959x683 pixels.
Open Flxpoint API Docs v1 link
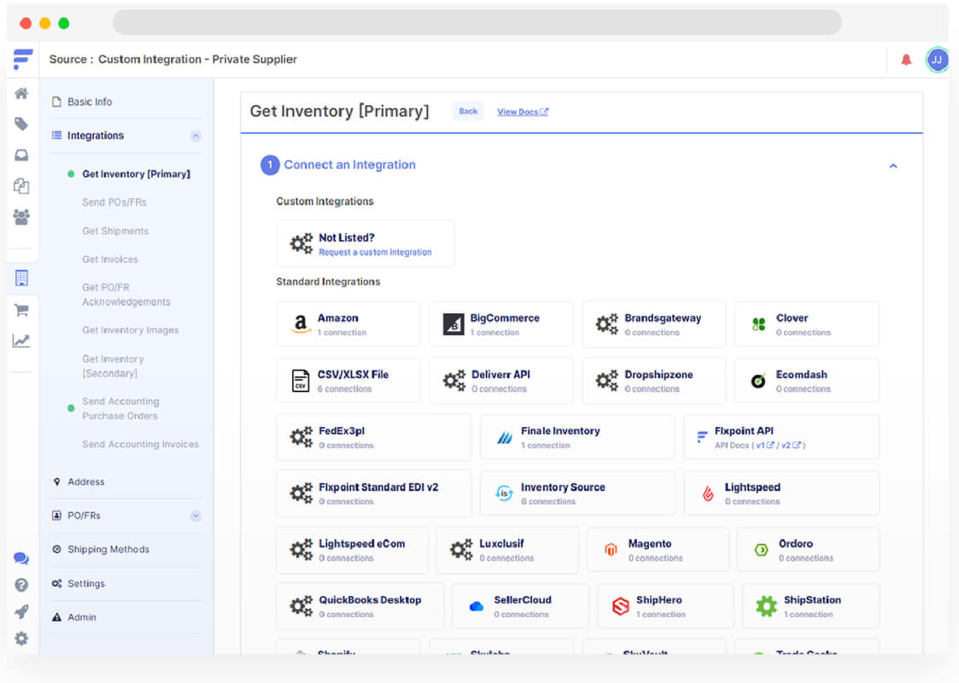tap(764, 446)
